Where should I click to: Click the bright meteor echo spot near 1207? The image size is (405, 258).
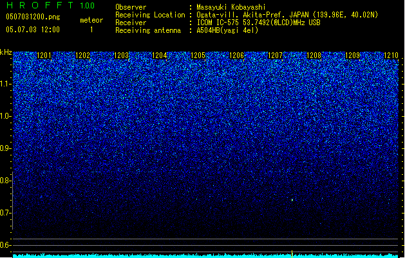point(292,200)
